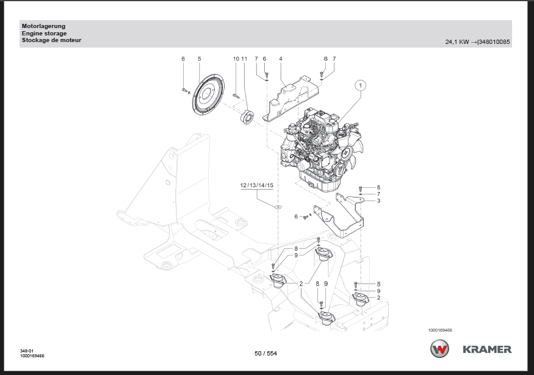Click callout number 4 above the bracket cover
This screenshot has width=534, height=375.
coord(281,59)
